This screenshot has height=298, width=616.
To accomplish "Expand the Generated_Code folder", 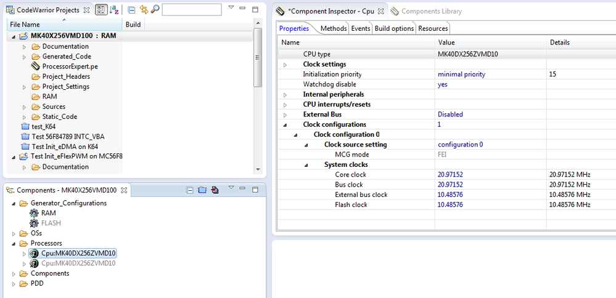I will [x=25, y=57].
